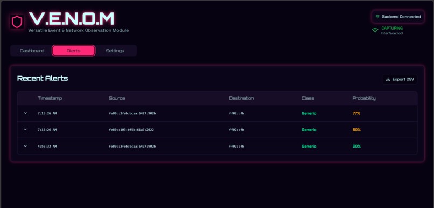Click the 80% probability value
The image size is (434, 208).
tap(356, 130)
